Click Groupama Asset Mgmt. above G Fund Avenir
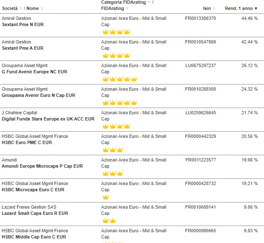This screenshot has width=264, height=243. pyautogui.click(x=25, y=65)
